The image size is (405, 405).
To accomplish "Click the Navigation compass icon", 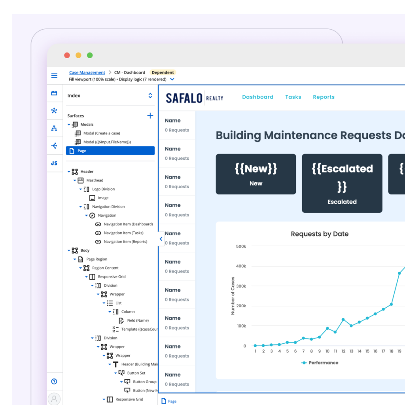I will click(92, 216).
